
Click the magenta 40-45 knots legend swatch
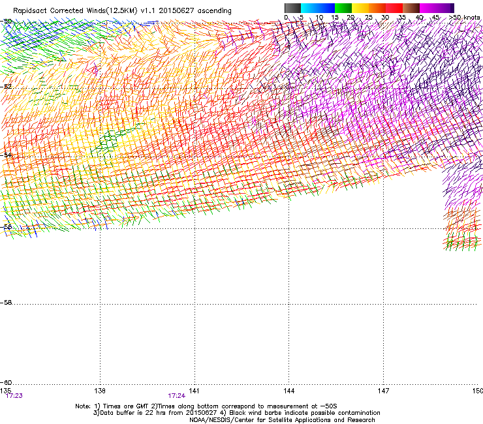click(x=428, y=8)
